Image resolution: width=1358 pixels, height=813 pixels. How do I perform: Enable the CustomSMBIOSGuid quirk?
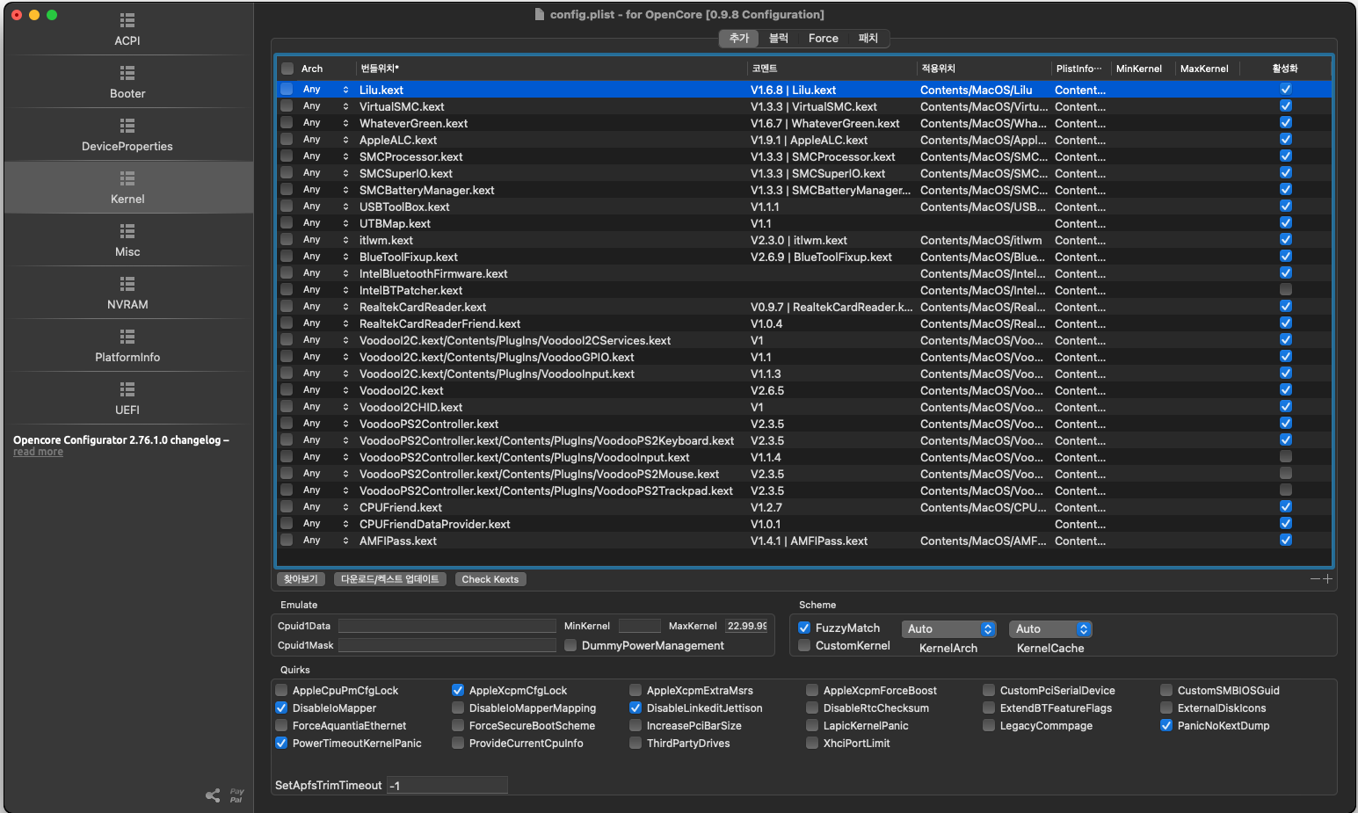pyautogui.click(x=1166, y=690)
